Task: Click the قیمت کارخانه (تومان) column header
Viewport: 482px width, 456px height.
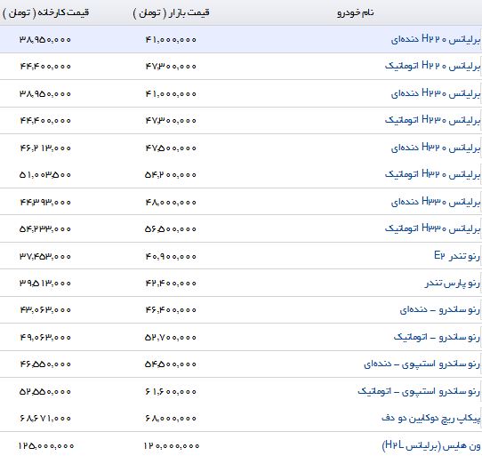Action: click(x=46, y=13)
